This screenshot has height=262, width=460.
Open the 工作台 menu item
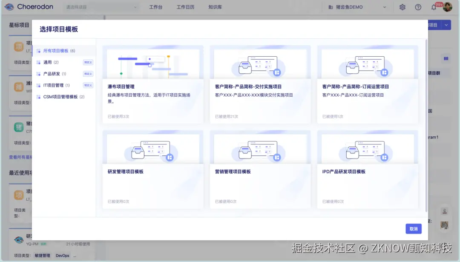(155, 7)
